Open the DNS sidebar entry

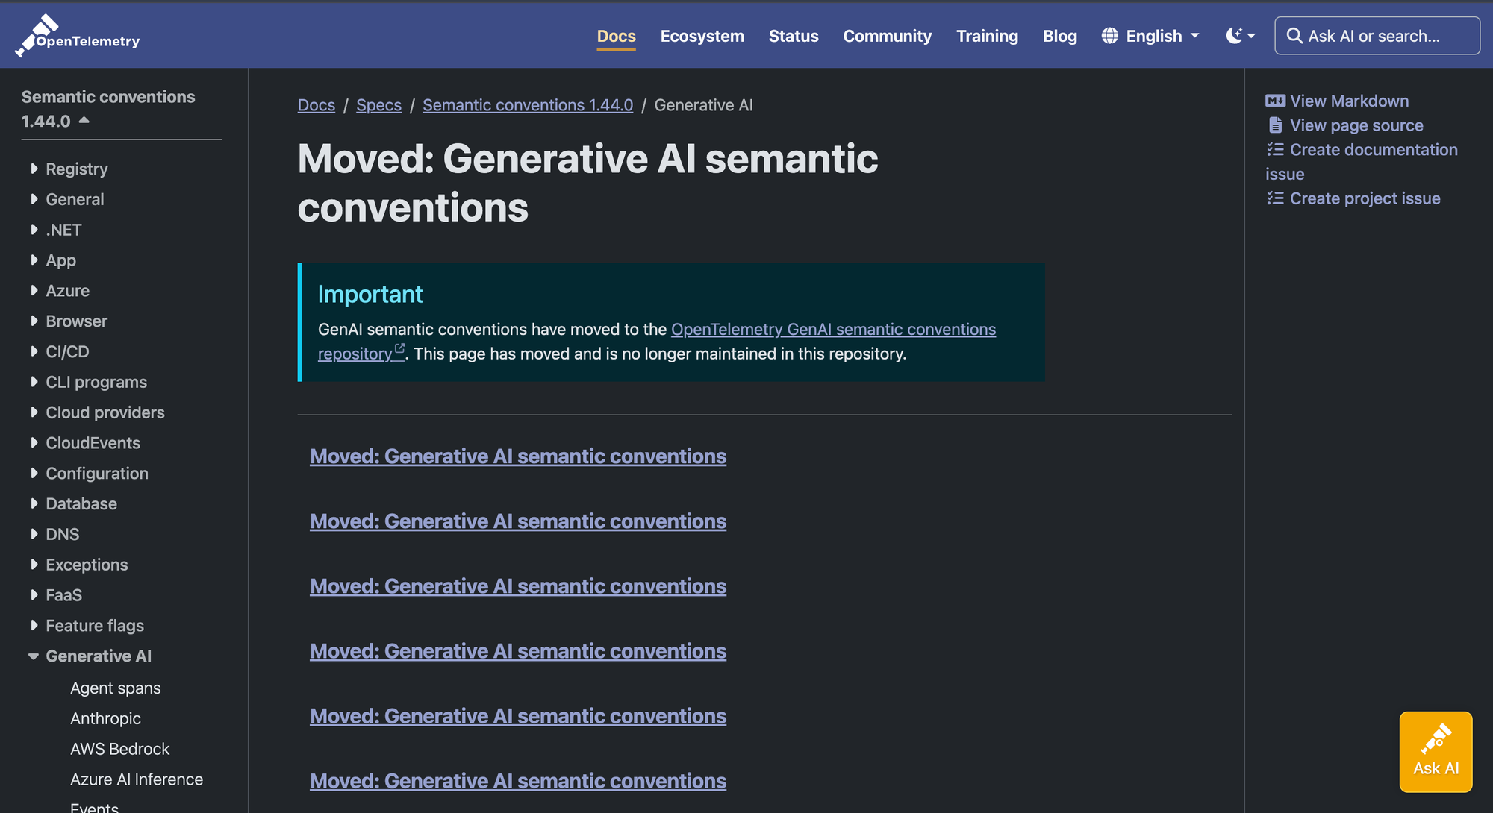pos(62,534)
